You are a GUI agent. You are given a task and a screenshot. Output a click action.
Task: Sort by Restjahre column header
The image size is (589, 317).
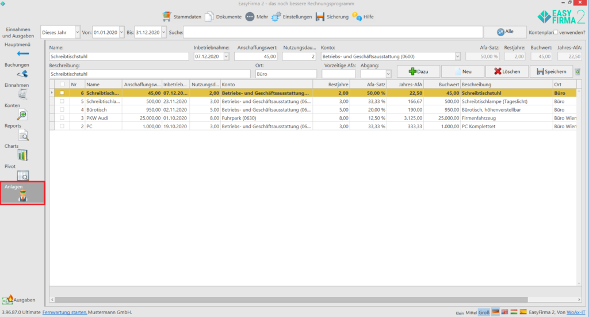(x=331, y=85)
